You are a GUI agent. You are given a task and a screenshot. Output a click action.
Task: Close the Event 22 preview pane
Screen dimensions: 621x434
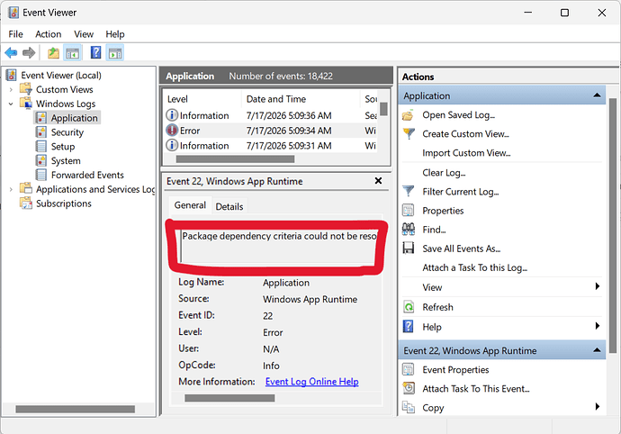pos(379,181)
